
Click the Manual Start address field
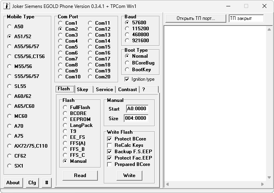tap(137, 109)
